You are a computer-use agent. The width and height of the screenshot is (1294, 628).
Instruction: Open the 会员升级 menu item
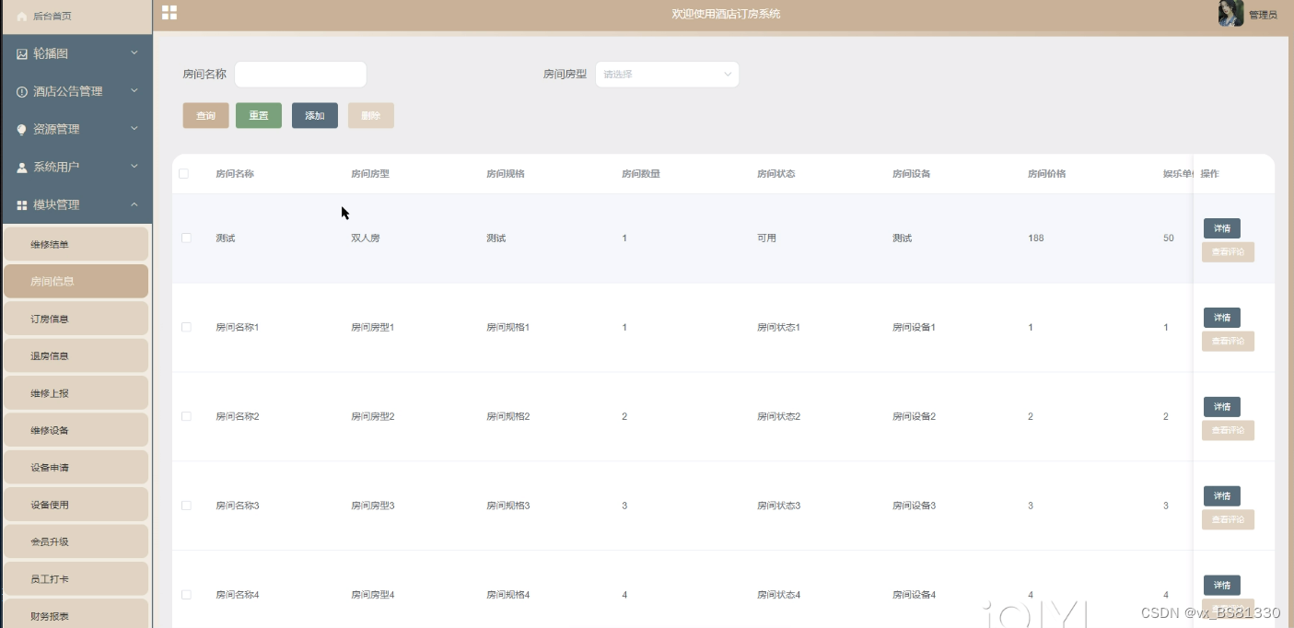point(76,541)
